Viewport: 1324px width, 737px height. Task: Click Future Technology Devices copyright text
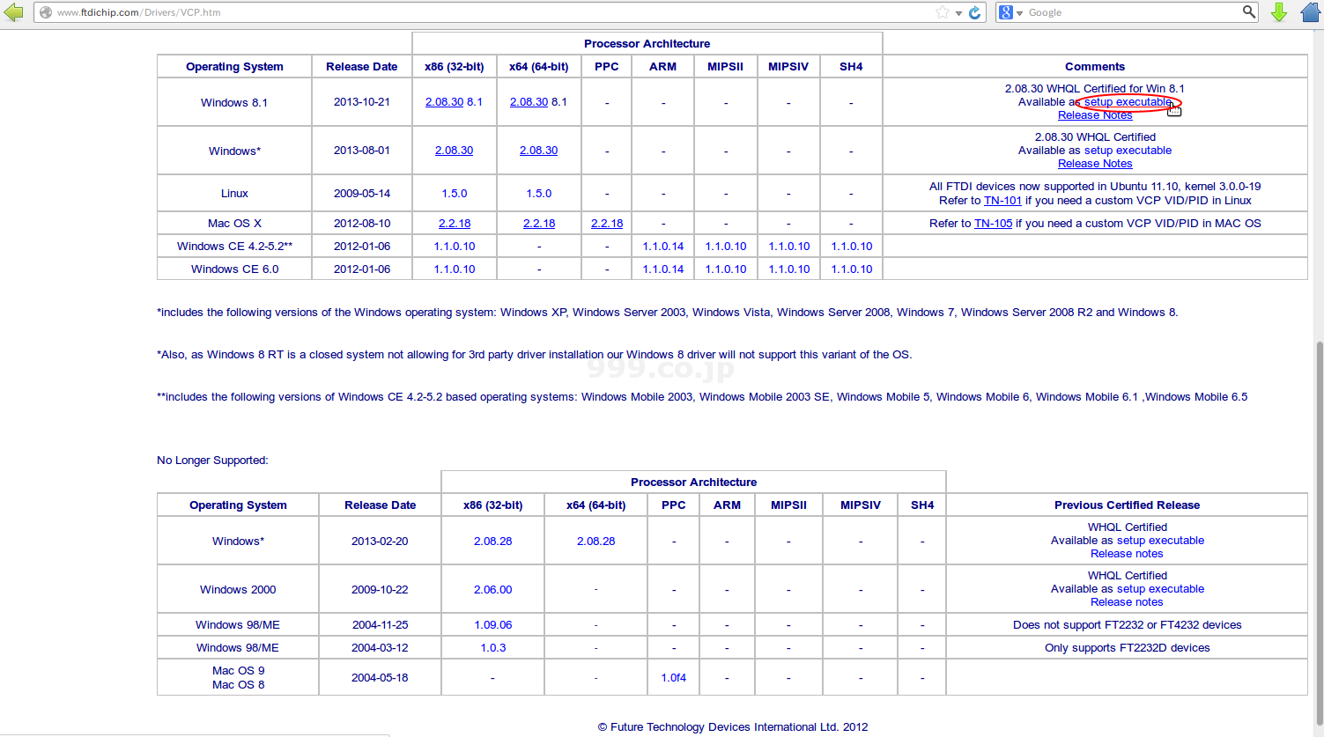pyautogui.click(x=733, y=727)
